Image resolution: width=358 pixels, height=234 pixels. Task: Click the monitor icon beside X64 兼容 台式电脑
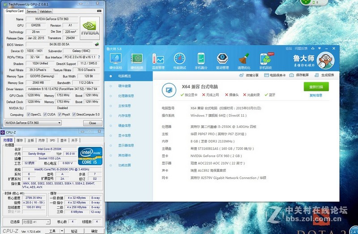[169, 90]
